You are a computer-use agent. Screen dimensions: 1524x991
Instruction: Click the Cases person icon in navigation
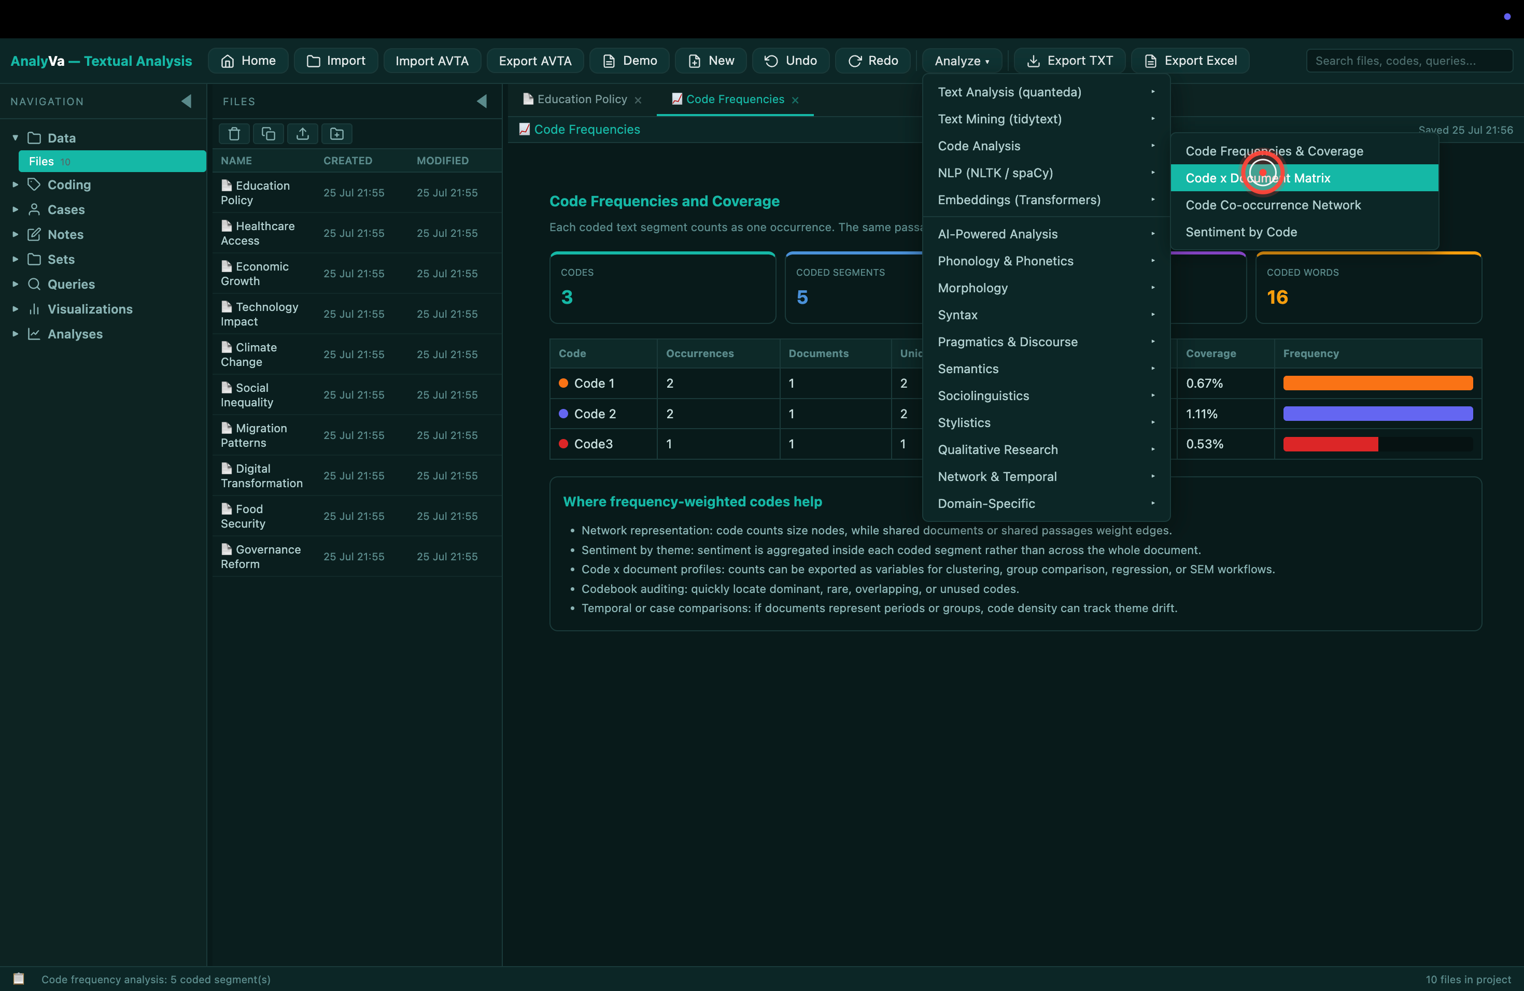[x=34, y=209]
